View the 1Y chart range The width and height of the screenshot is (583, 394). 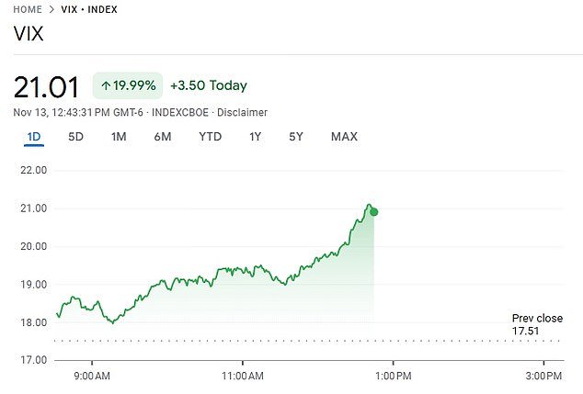coord(255,137)
